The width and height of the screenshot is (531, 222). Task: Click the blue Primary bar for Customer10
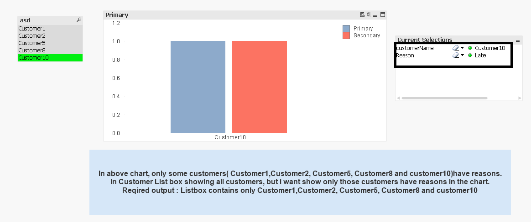coord(198,87)
